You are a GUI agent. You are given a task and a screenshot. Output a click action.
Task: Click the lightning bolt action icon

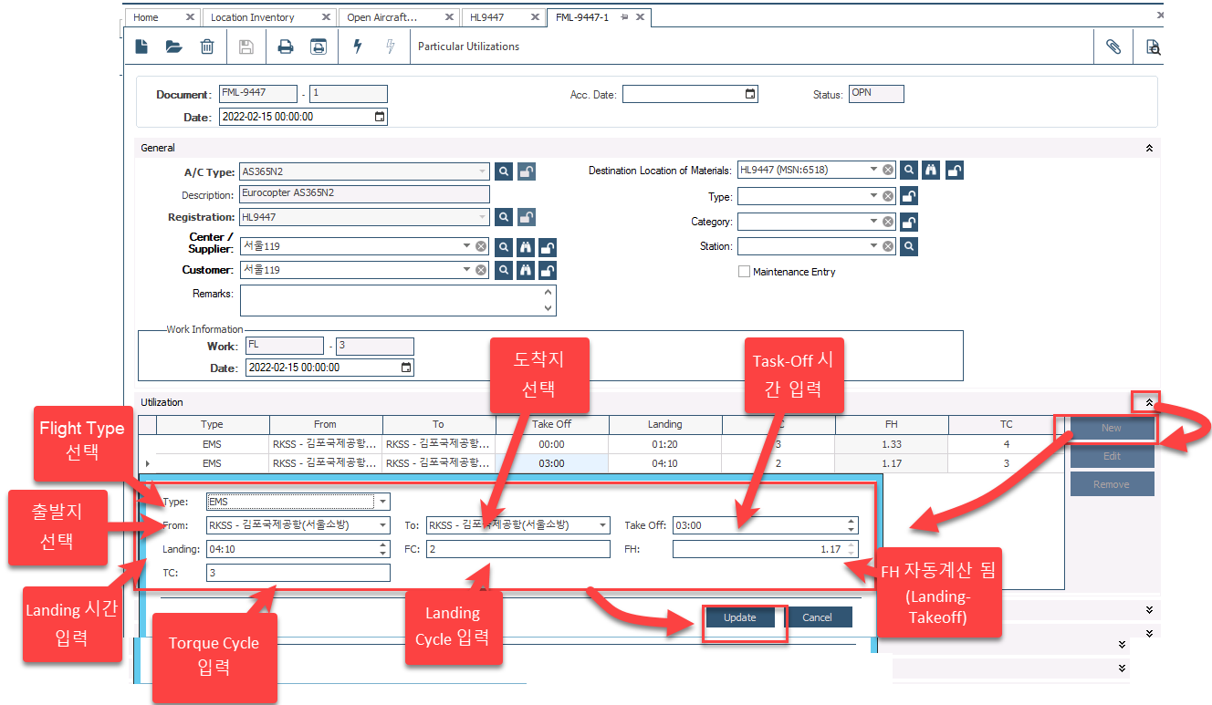click(x=358, y=47)
